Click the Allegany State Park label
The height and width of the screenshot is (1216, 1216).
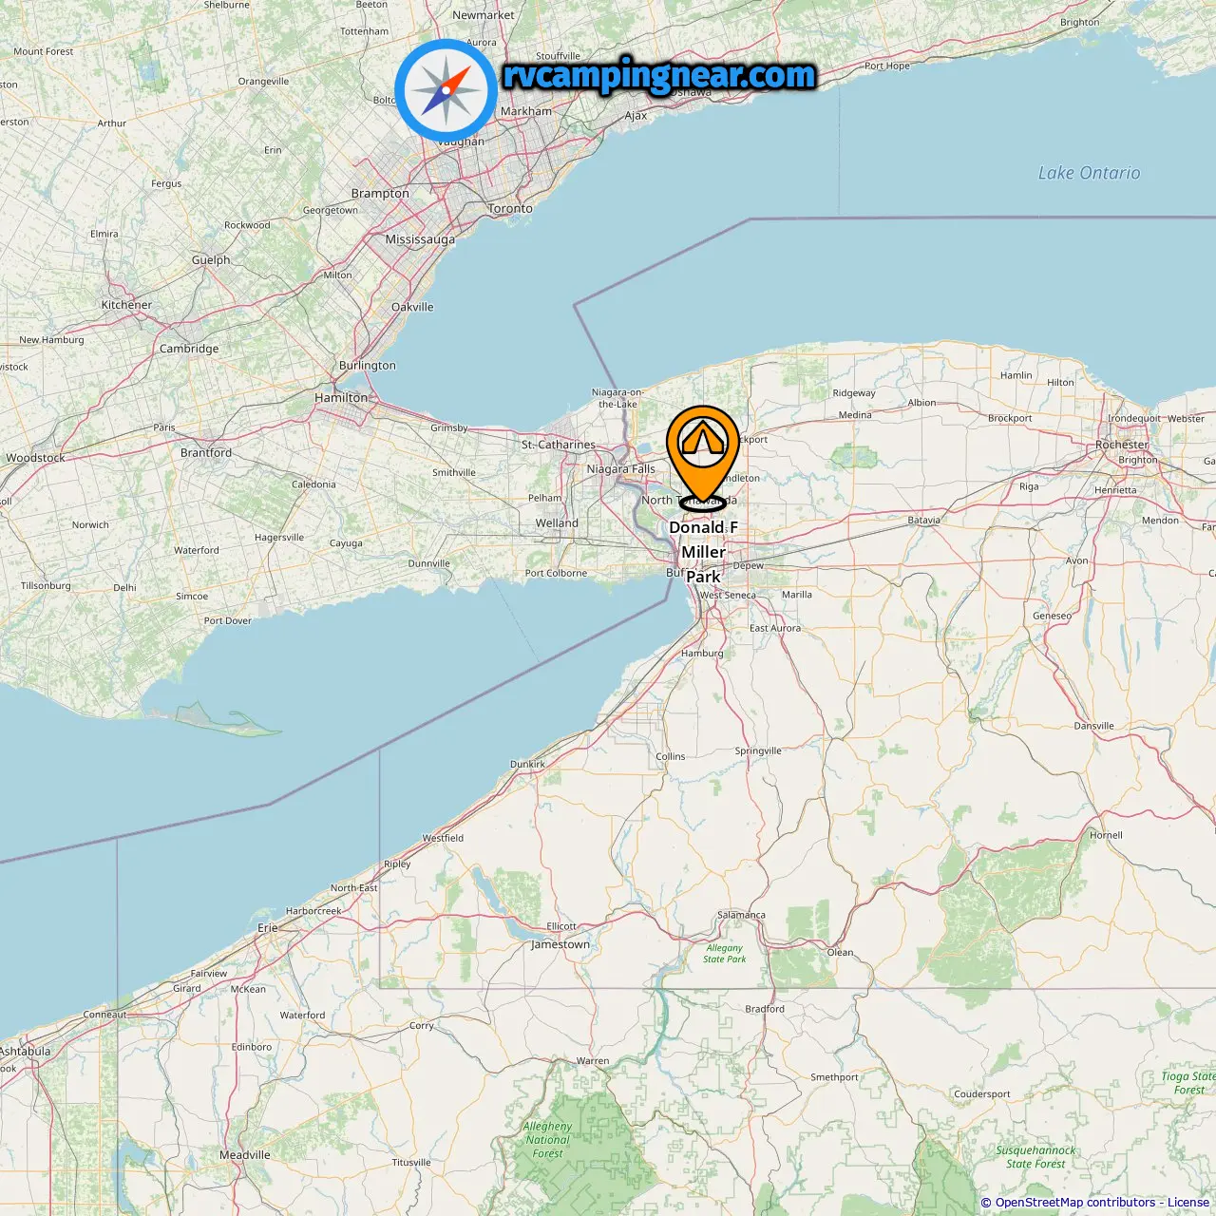click(x=725, y=954)
